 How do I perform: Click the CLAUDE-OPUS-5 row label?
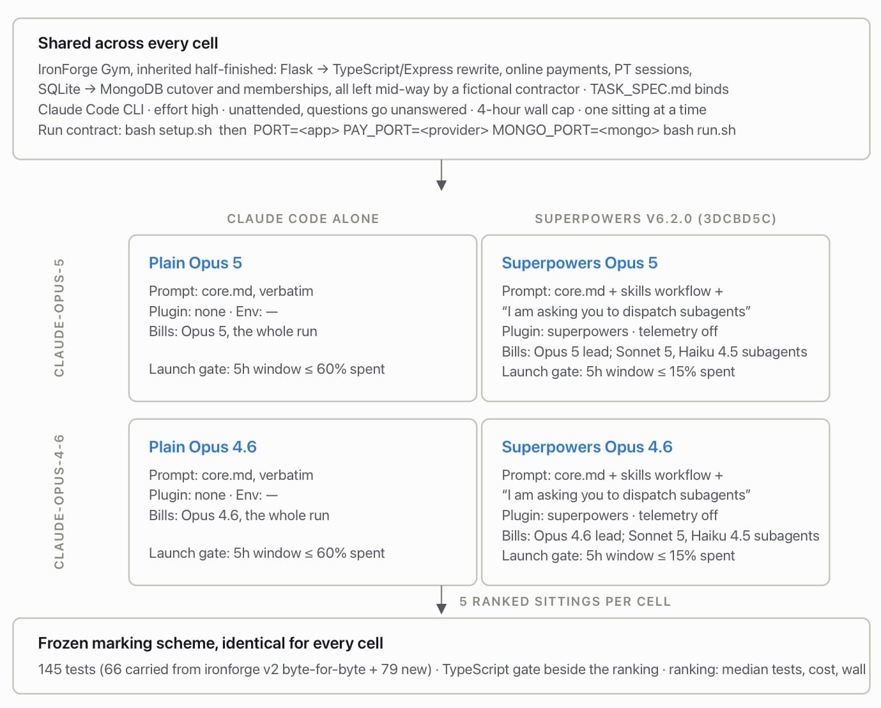tap(59, 318)
